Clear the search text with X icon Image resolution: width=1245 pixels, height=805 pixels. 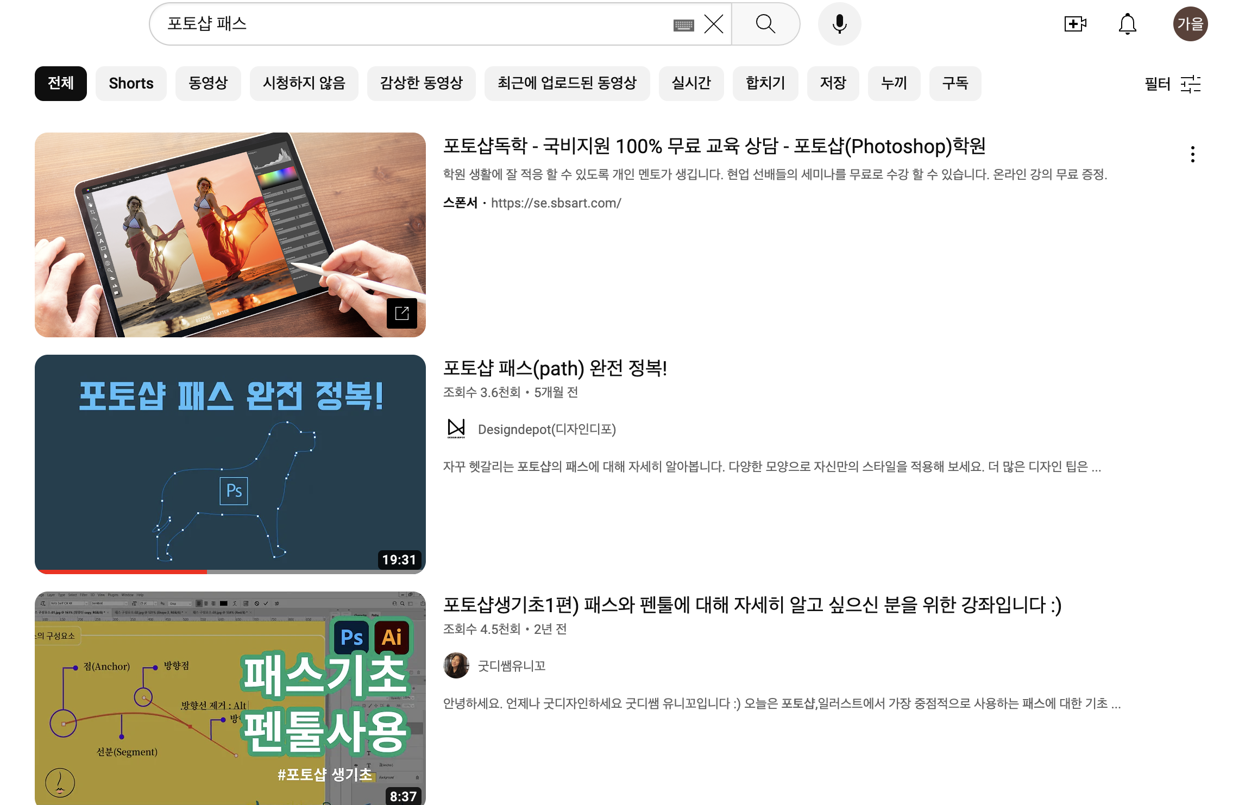pyautogui.click(x=713, y=24)
